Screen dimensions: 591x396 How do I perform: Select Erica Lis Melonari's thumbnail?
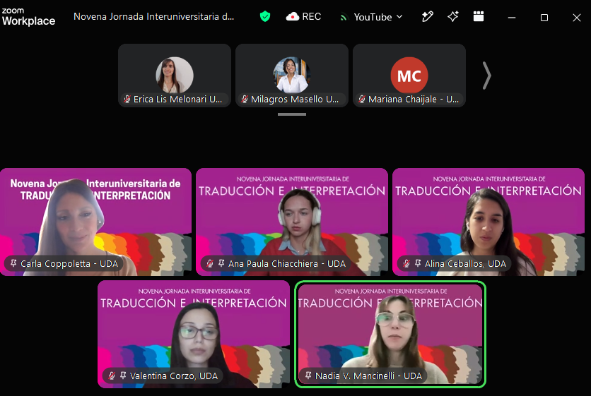(175, 76)
